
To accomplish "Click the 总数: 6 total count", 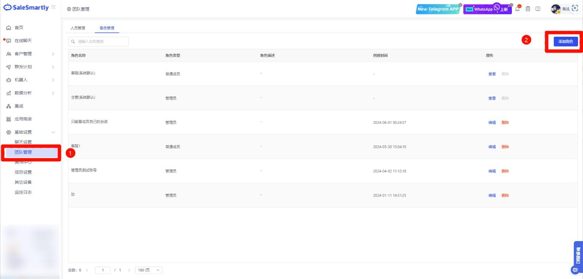I will coord(75,270).
